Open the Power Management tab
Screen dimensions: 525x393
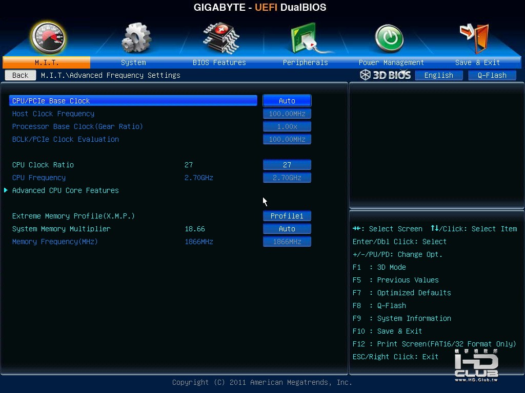click(x=391, y=62)
